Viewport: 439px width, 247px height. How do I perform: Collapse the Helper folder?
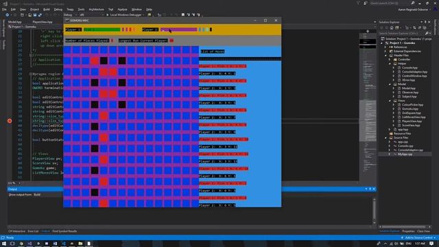click(x=390, y=64)
